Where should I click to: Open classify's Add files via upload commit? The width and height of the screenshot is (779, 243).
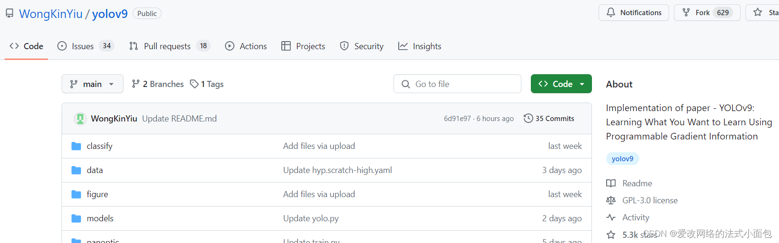319,146
